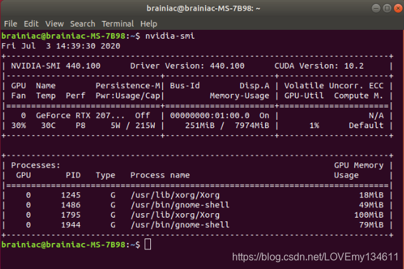Click the ECC value 'N/A'
404x269 pixels.
click(x=376, y=115)
